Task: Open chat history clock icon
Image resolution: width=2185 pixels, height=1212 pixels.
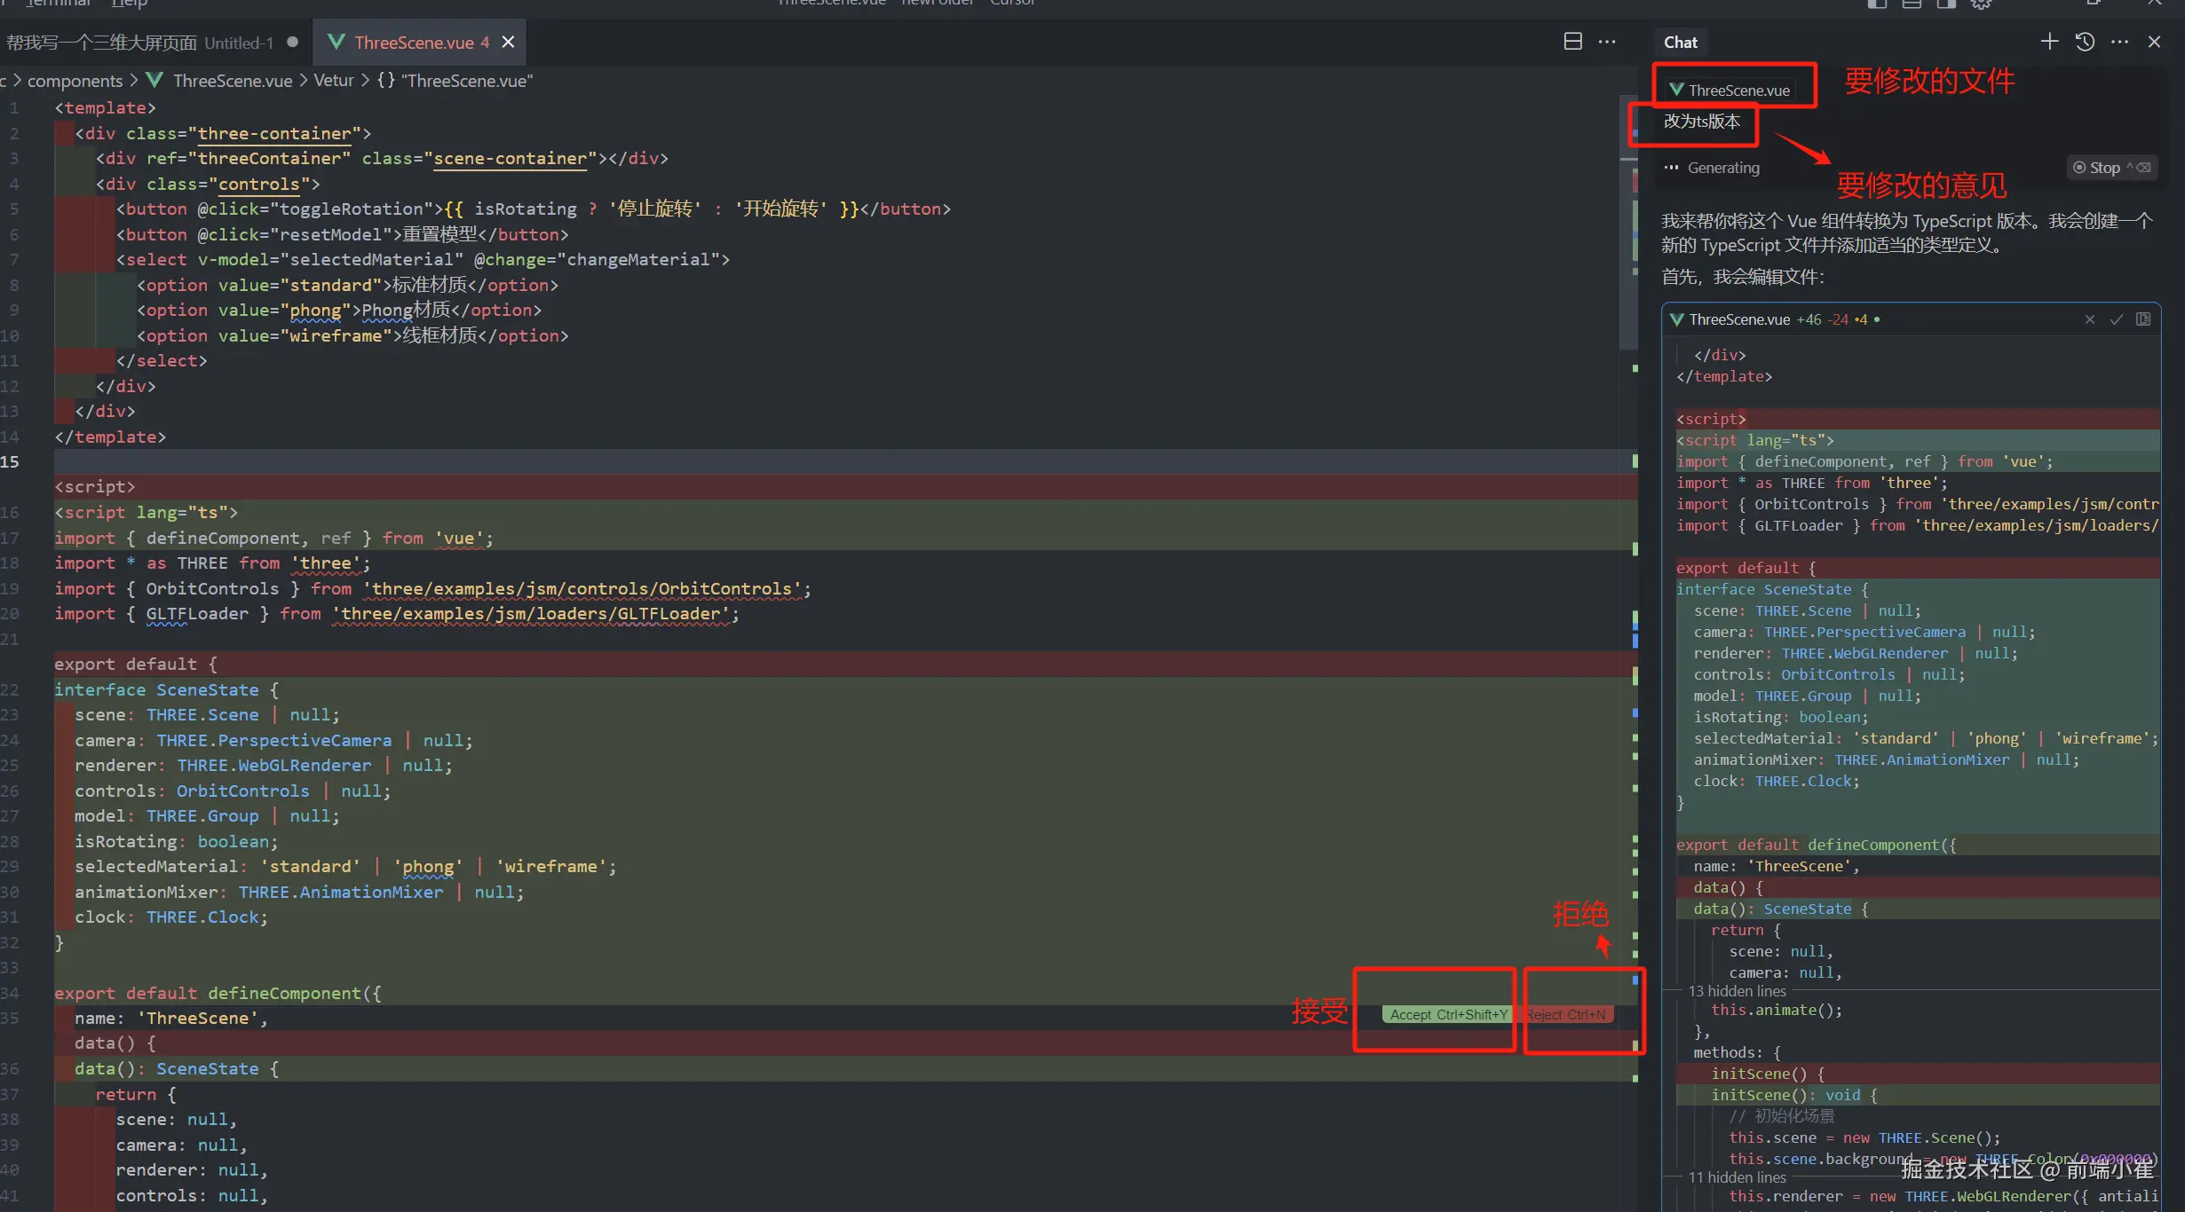Action: click(2085, 42)
